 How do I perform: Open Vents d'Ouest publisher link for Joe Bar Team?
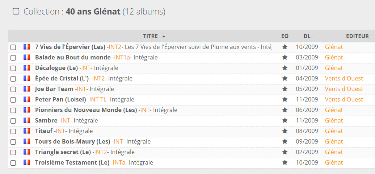click(344, 89)
